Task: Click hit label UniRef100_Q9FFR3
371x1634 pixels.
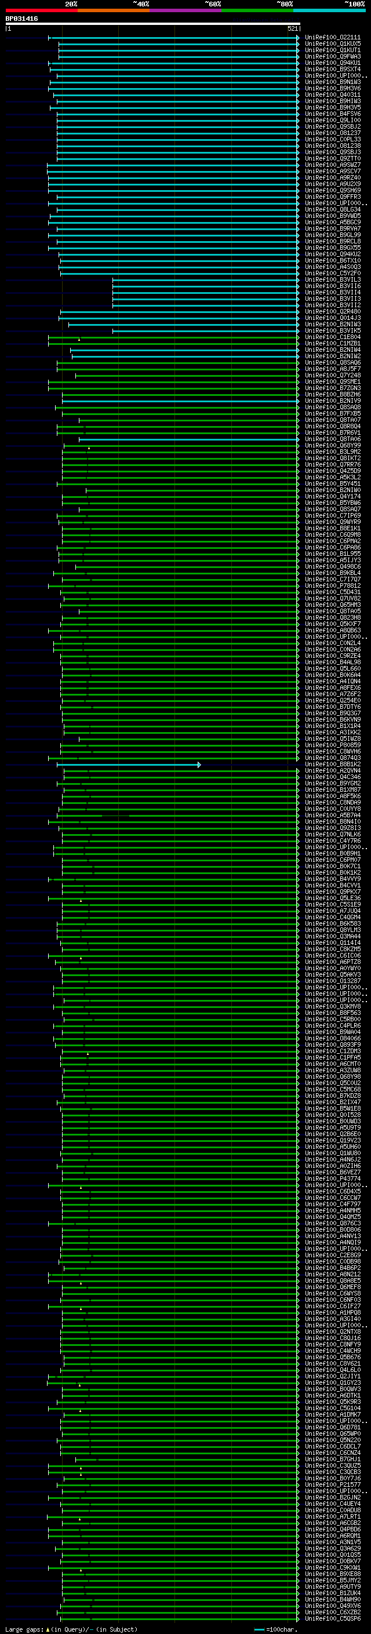Action: (332, 196)
